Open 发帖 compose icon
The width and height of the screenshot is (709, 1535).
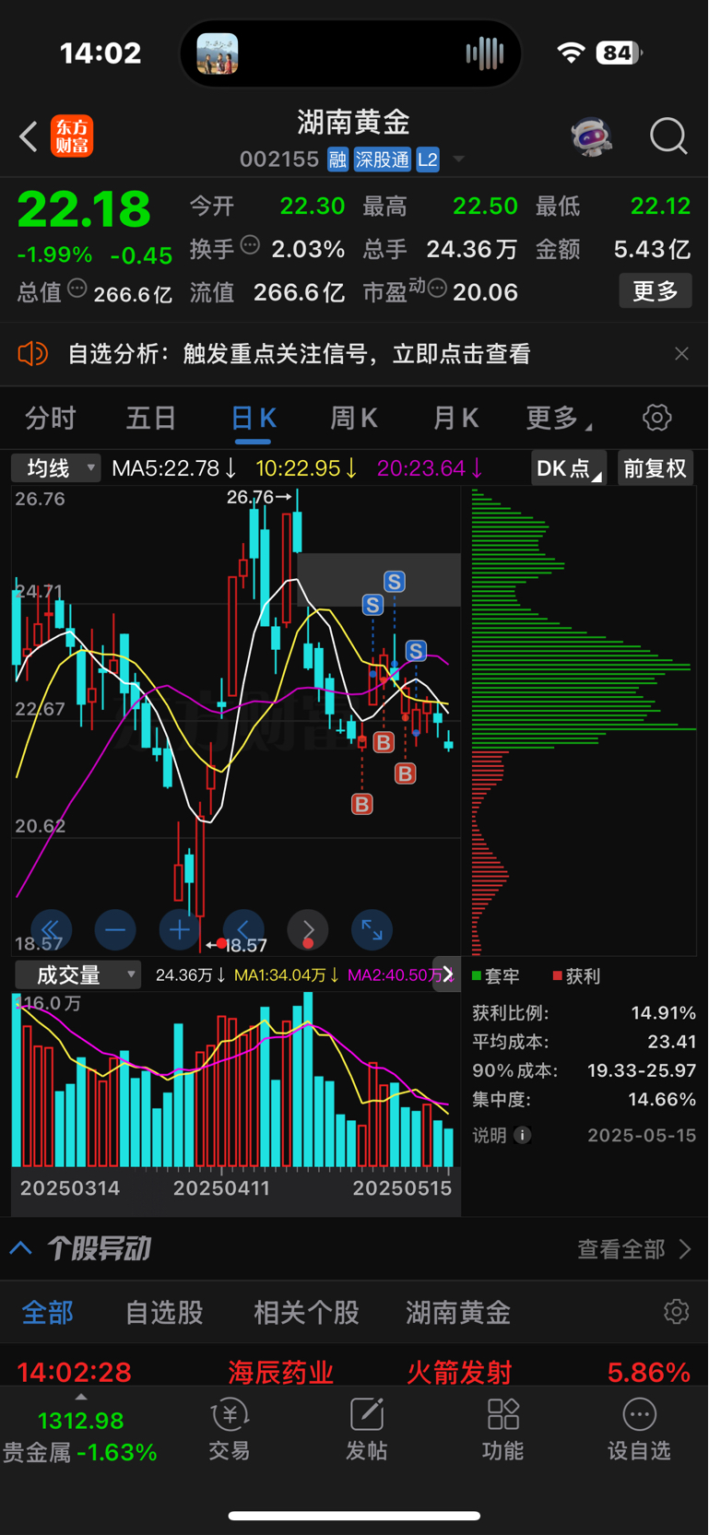coord(366,1430)
